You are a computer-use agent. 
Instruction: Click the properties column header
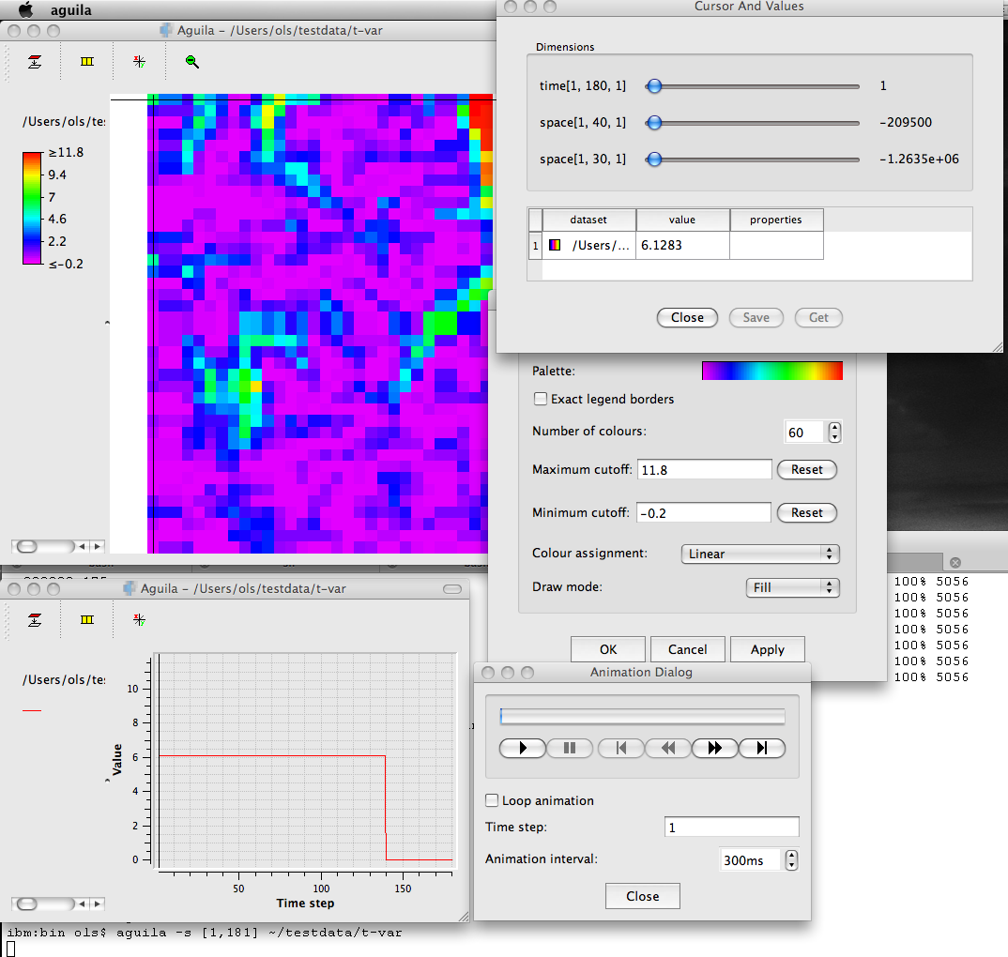coord(776,220)
